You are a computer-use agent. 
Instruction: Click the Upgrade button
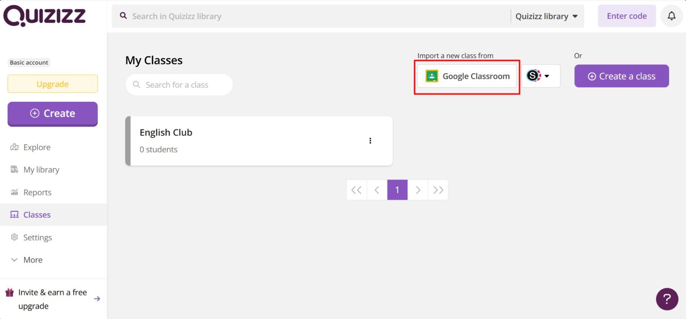[52, 84]
